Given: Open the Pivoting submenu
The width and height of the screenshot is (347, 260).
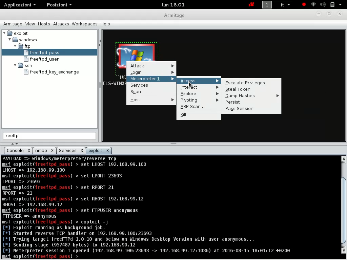Looking at the screenshot, I should (199, 100).
